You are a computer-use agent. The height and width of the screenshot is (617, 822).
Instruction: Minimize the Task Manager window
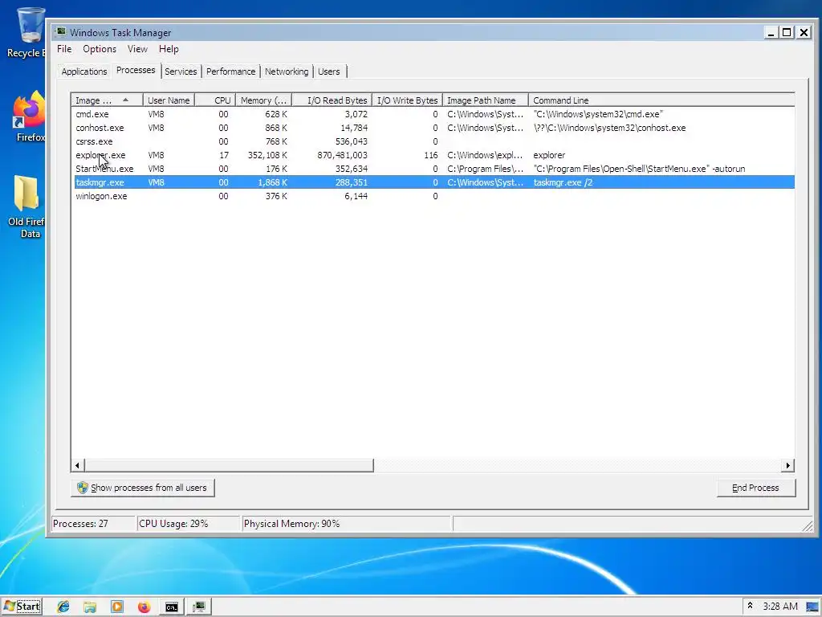tap(771, 32)
